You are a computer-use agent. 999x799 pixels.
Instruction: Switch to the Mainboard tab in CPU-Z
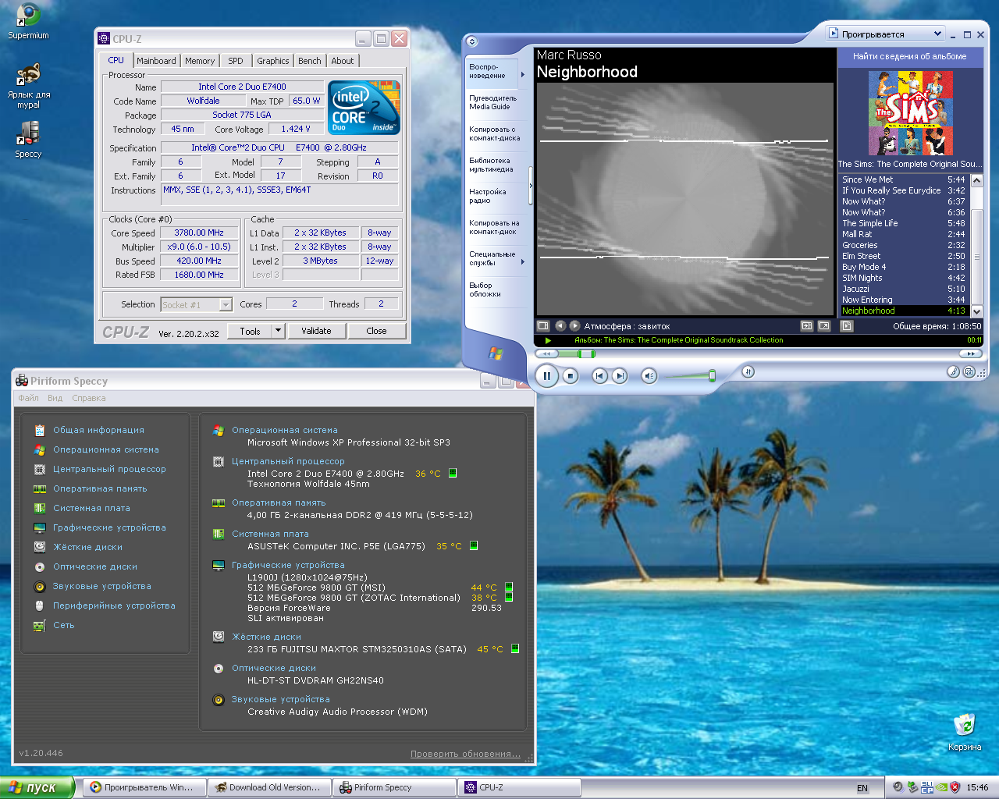[156, 61]
